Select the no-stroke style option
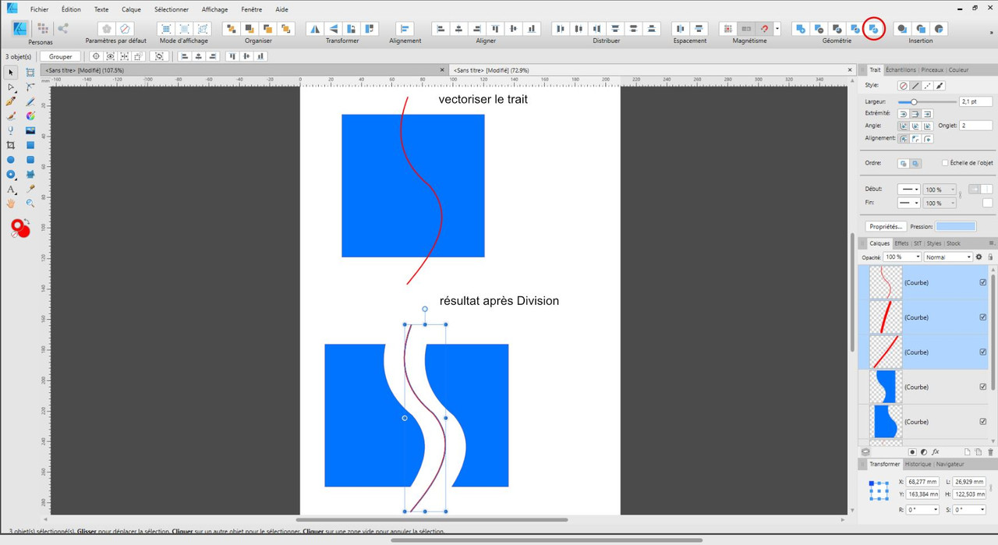The image size is (998, 545). [x=904, y=86]
